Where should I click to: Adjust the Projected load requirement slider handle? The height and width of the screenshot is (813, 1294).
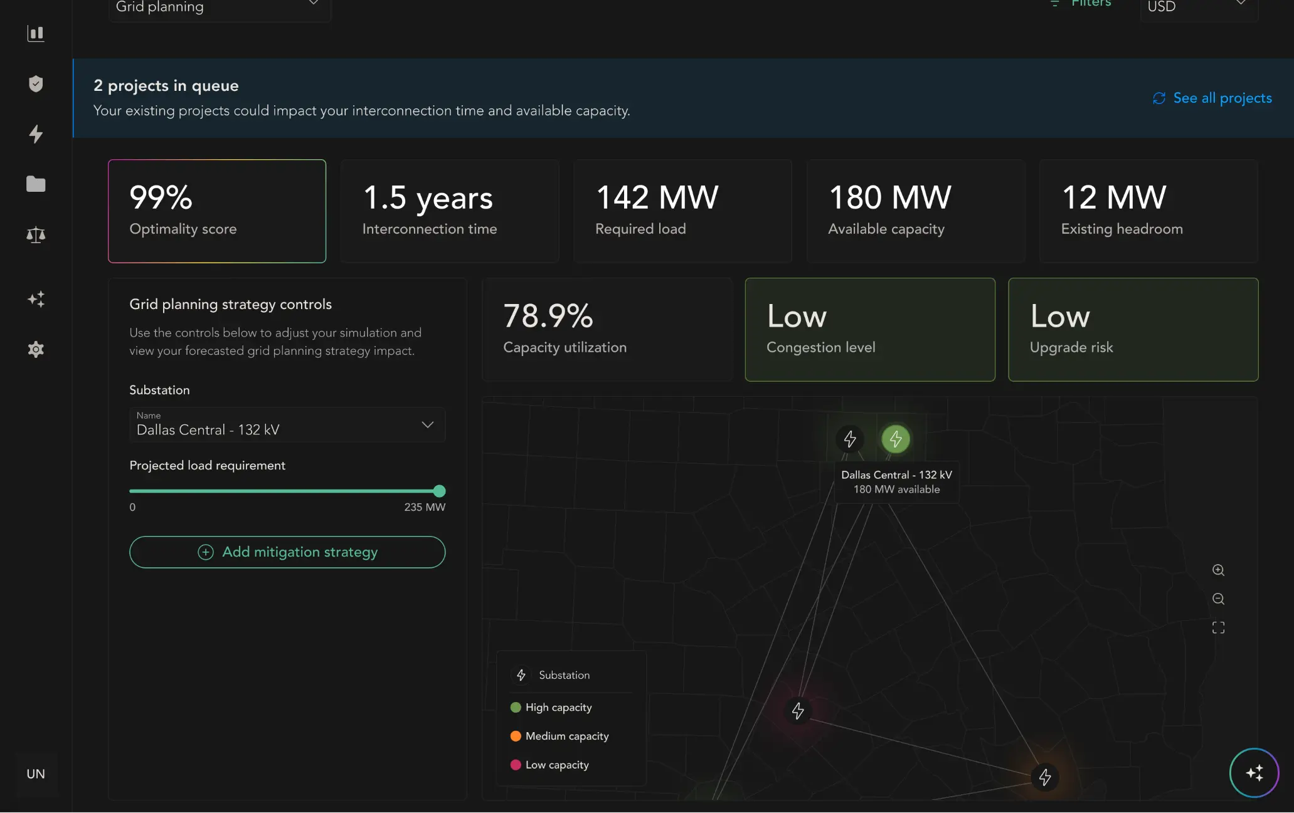(x=440, y=491)
